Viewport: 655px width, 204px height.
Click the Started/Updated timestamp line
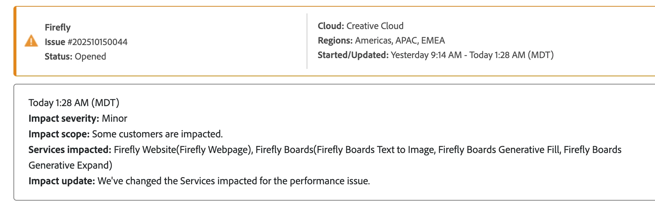coord(436,55)
